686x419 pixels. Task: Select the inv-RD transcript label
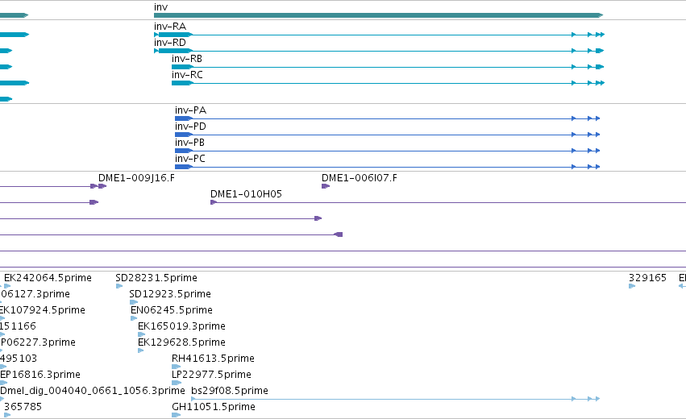170,43
